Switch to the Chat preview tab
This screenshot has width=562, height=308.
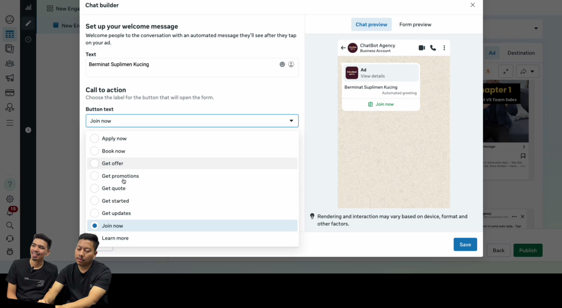371,25
